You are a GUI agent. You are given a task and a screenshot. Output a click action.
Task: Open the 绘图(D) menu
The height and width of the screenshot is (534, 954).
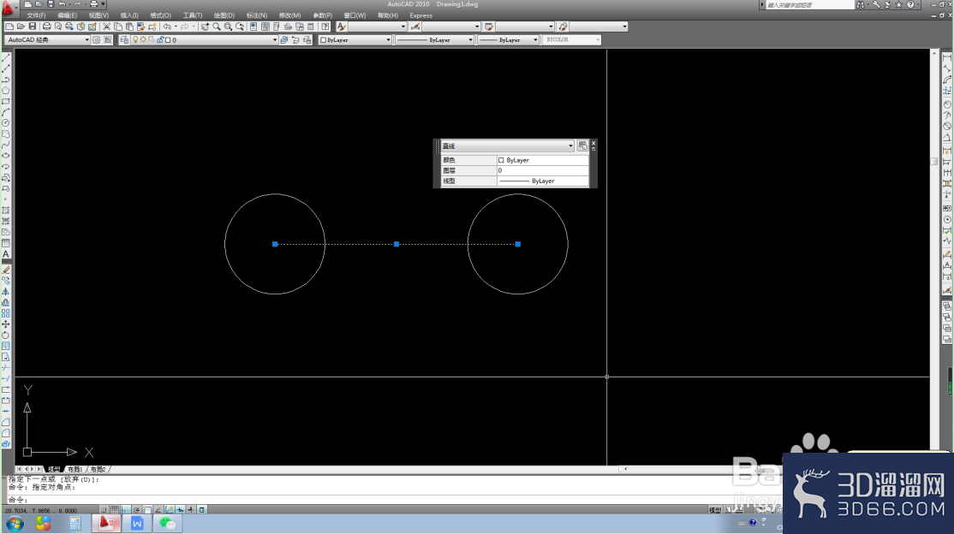(x=224, y=15)
